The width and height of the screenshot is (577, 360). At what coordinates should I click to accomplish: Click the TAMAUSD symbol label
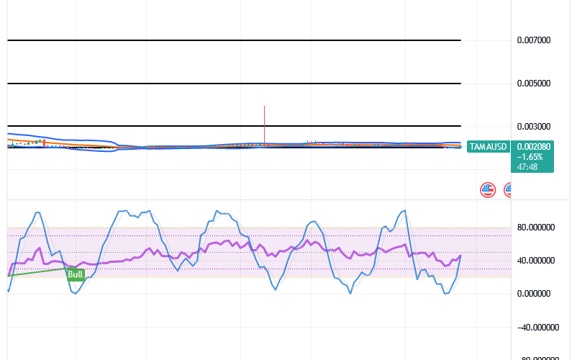pyautogui.click(x=488, y=146)
